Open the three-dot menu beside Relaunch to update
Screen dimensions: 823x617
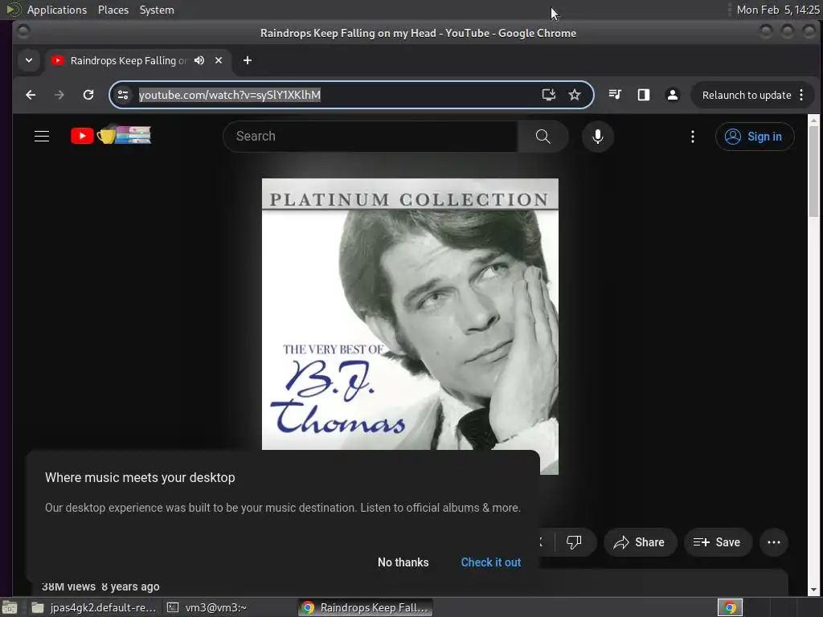pyautogui.click(x=801, y=95)
